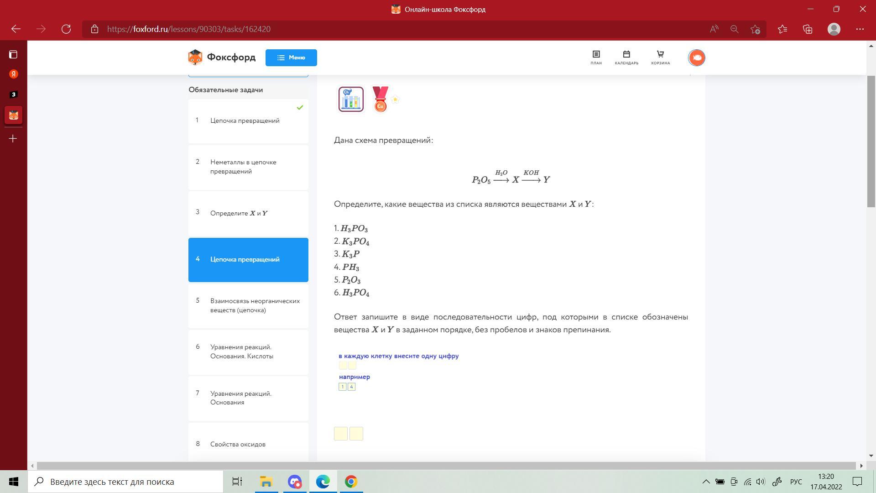Open the shopping cart Корзина icon
The height and width of the screenshot is (493, 876).
pyautogui.click(x=660, y=58)
